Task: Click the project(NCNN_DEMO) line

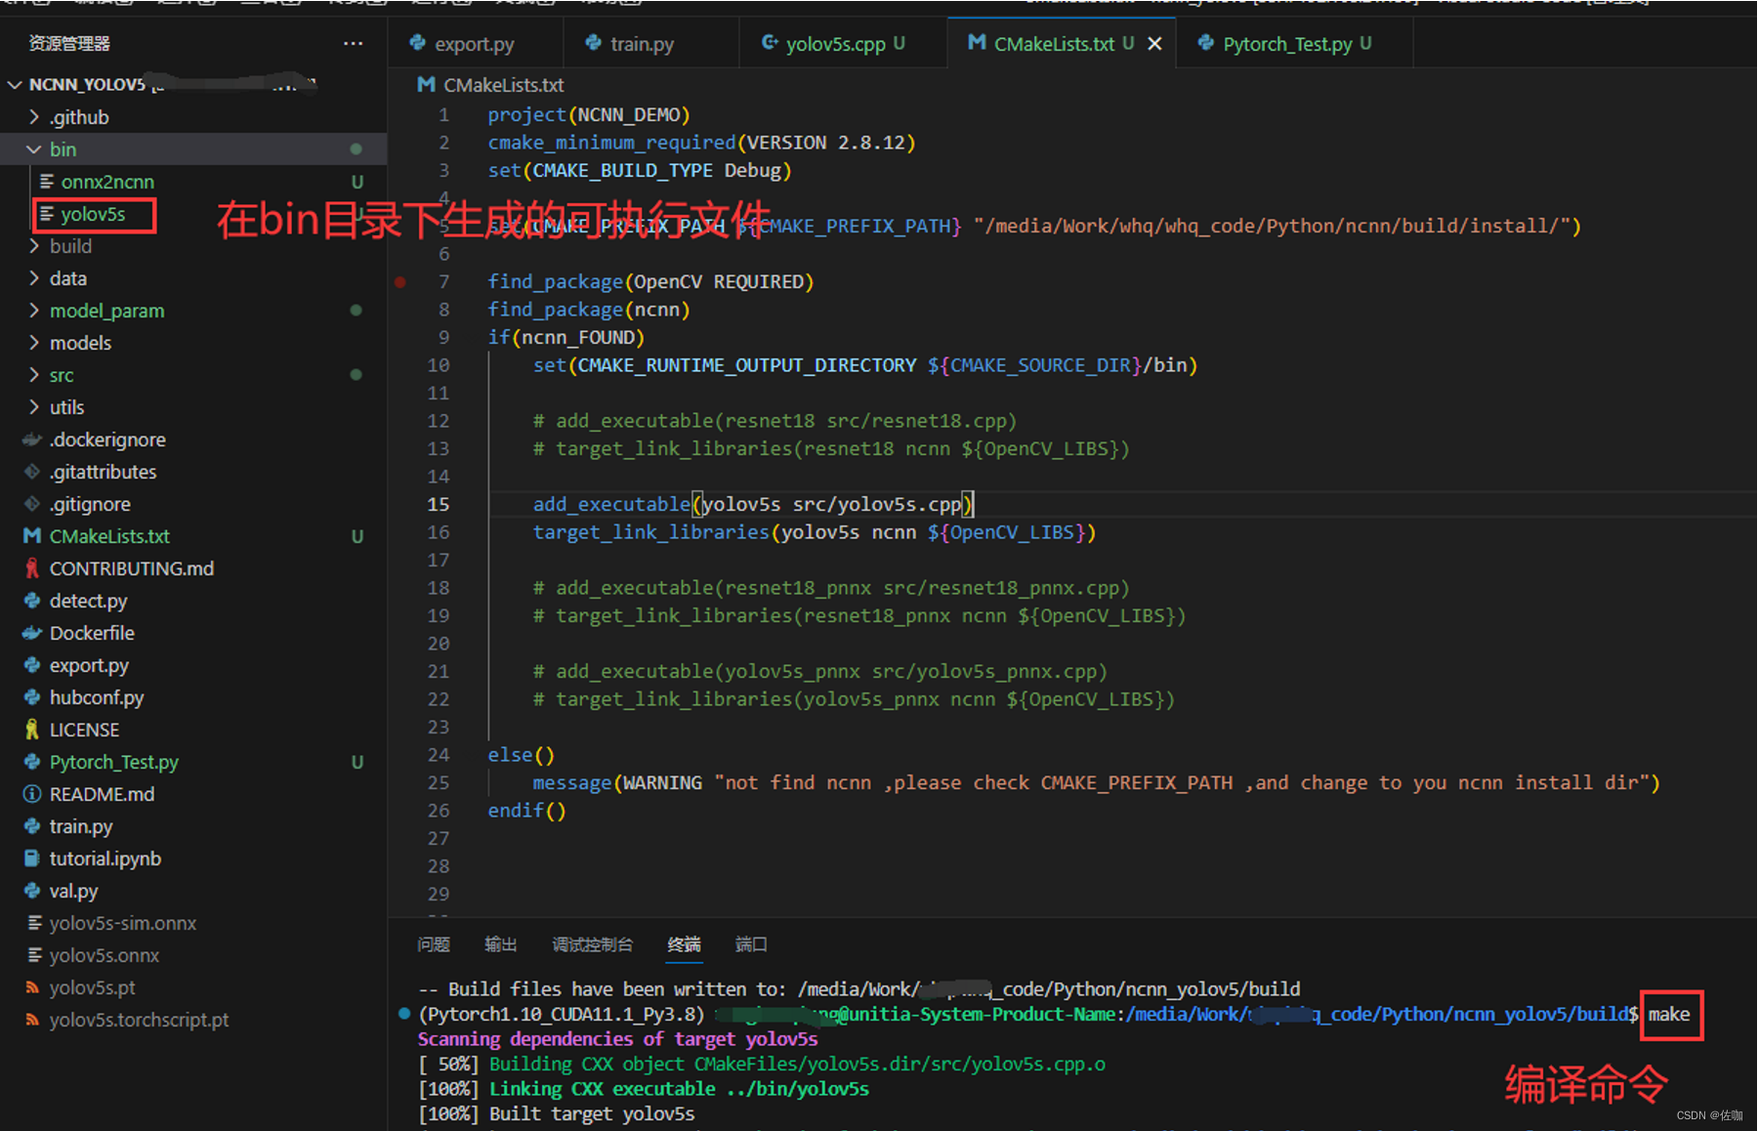Action: point(589,115)
